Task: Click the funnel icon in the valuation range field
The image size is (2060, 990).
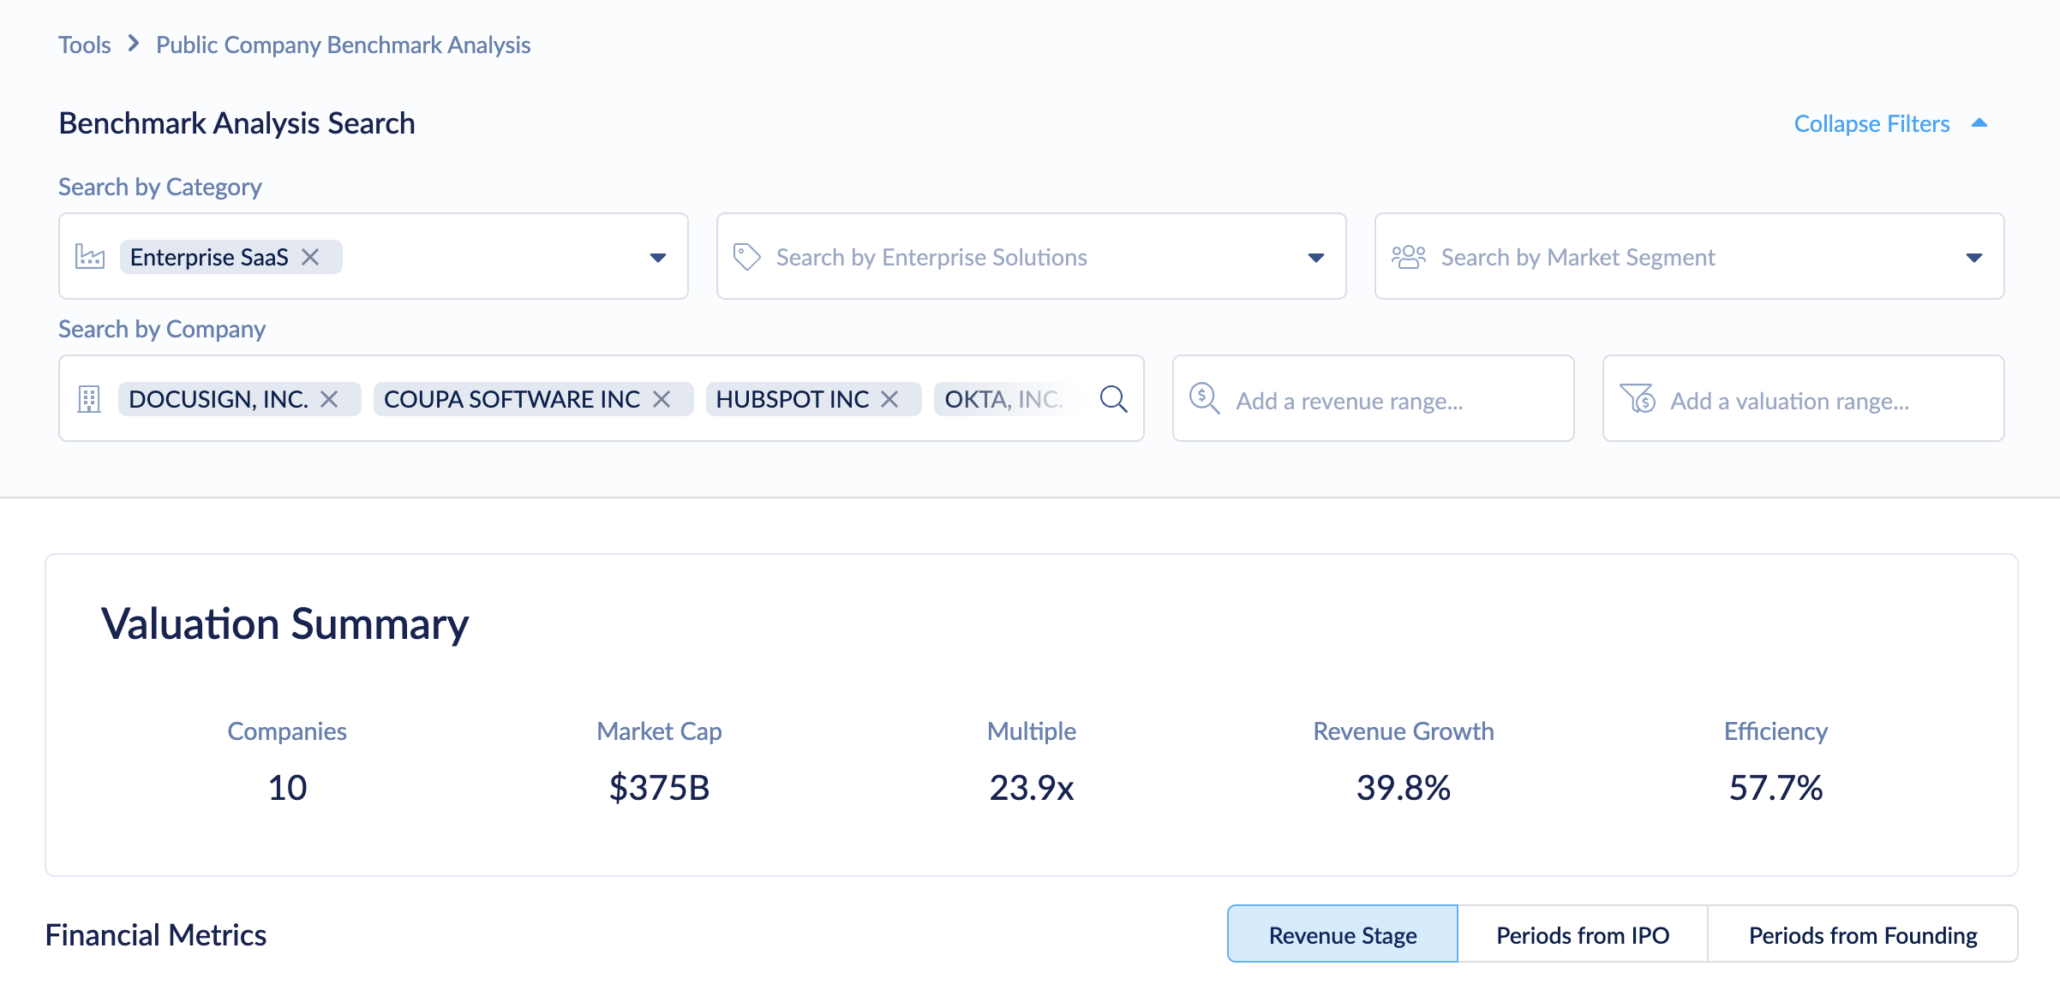Action: click(1638, 399)
